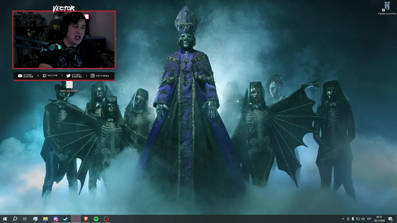Open the notification center with 3 alerts
This screenshot has width=397, height=223.
pos(390,219)
